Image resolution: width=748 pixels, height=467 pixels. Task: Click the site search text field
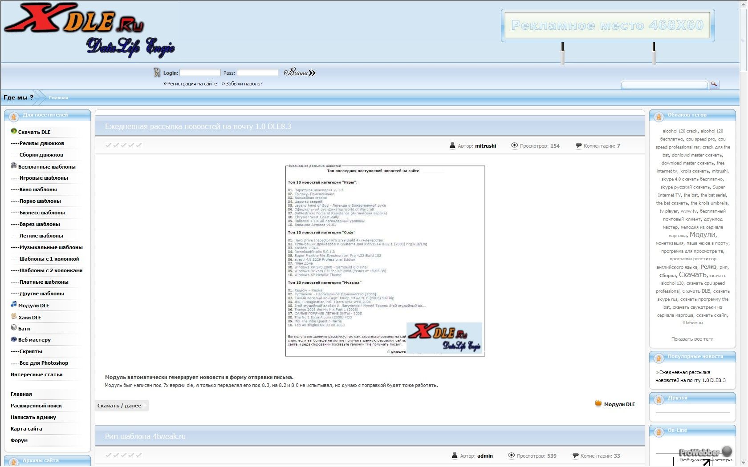pos(664,85)
